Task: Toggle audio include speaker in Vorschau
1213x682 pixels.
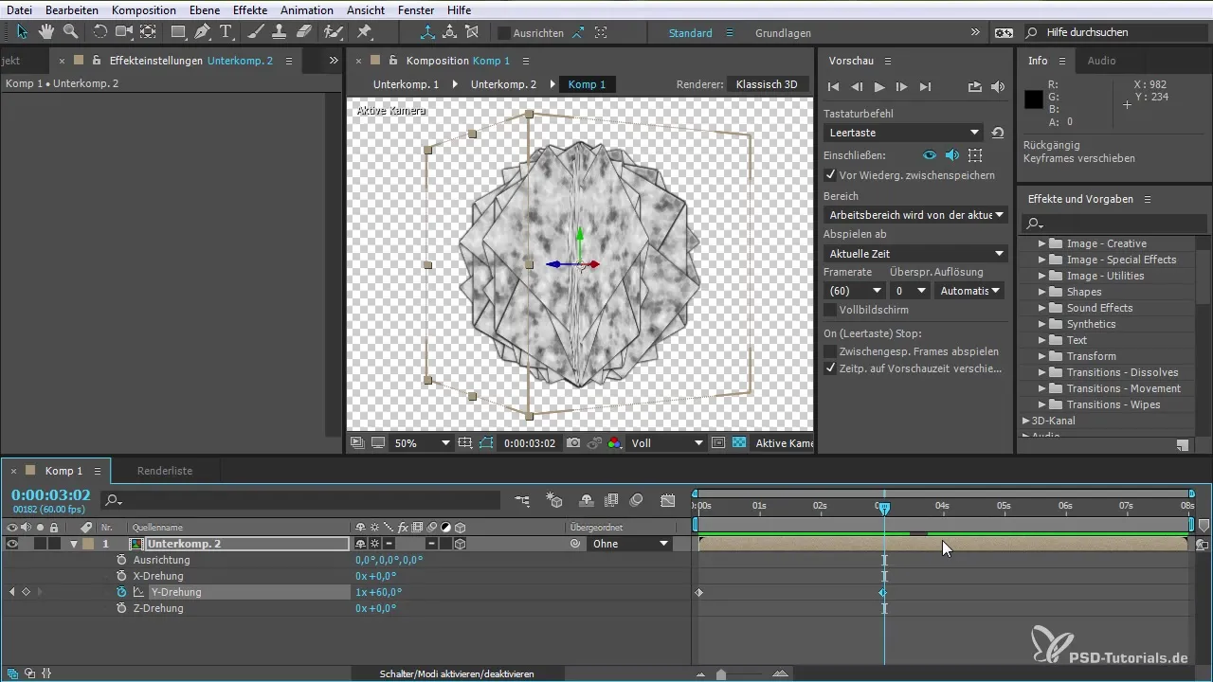Action: click(952, 154)
